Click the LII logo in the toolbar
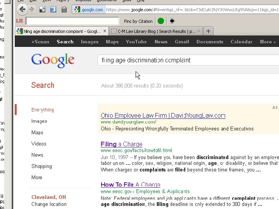279x209 pixels. 19,21
